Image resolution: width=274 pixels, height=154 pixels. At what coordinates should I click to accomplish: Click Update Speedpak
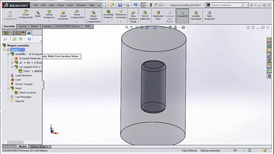tap(196, 15)
